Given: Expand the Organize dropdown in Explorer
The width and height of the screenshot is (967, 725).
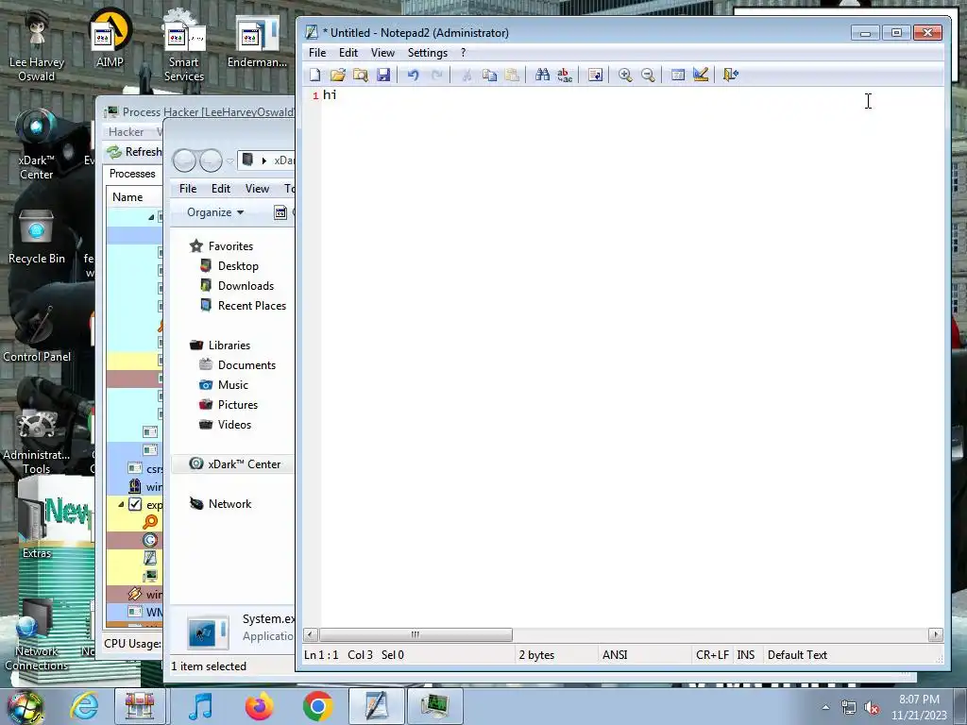Looking at the screenshot, I should [x=215, y=212].
